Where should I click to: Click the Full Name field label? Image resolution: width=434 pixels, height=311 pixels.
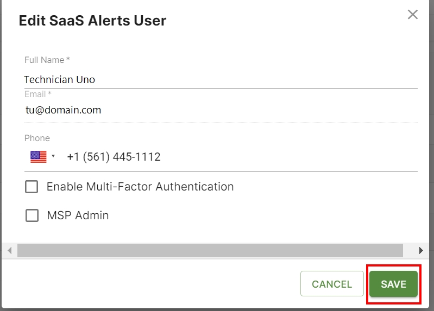(47, 60)
